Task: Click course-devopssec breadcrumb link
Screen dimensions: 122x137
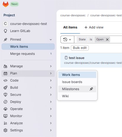Action: coord(73,15)
